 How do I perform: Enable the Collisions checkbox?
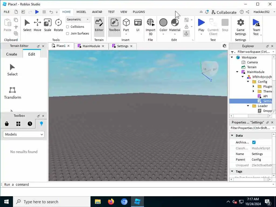click(67, 27)
